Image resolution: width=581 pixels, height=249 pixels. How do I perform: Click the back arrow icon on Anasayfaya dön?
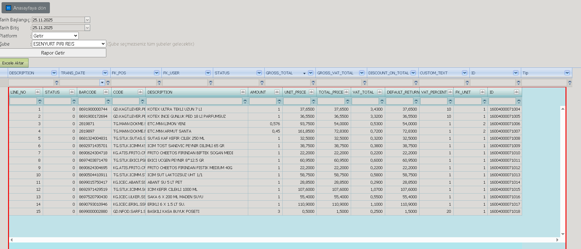tap(9, 8)
